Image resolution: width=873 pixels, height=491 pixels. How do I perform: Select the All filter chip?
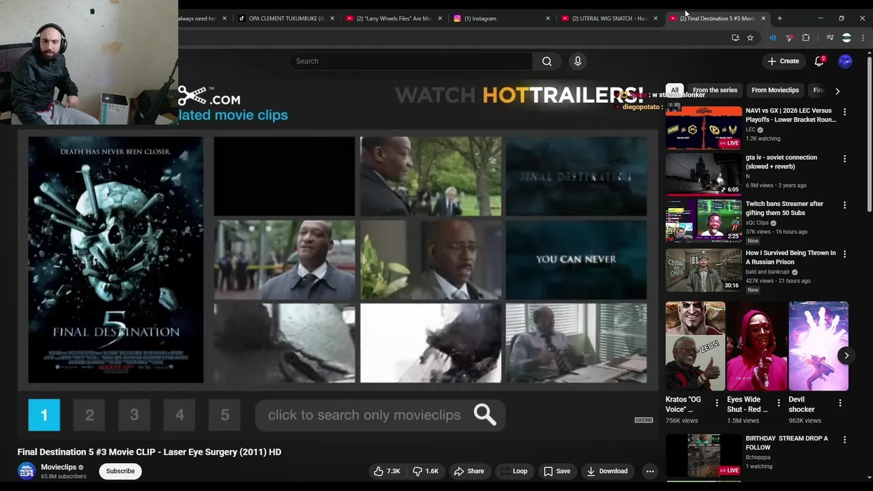click(x=675, y=90)
